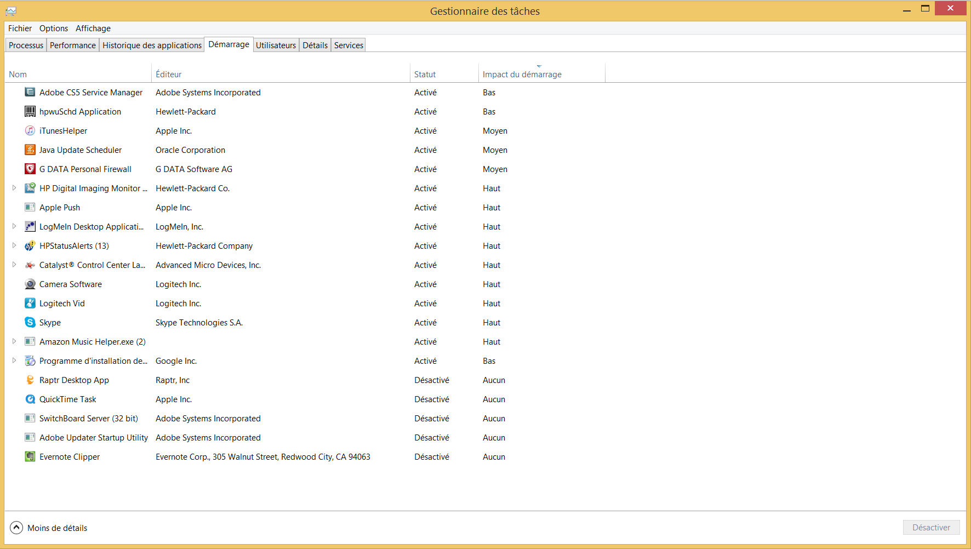Expand the Programme d'installation group
The width and height of the screenshot is (971, 549).
tap(14, 361)
